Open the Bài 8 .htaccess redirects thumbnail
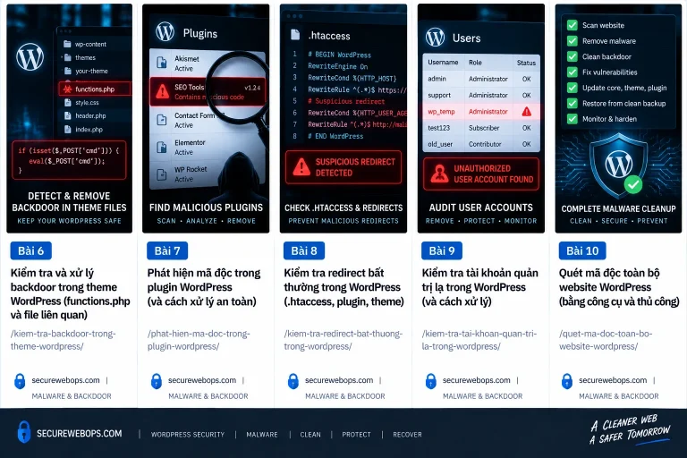This screenshot has width=687, height=458. 343,118
